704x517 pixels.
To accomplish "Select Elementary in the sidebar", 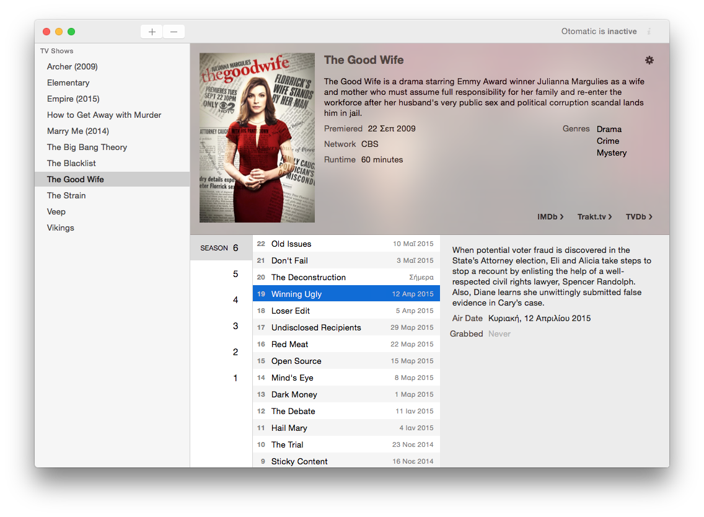I will [x=112, y=82].
